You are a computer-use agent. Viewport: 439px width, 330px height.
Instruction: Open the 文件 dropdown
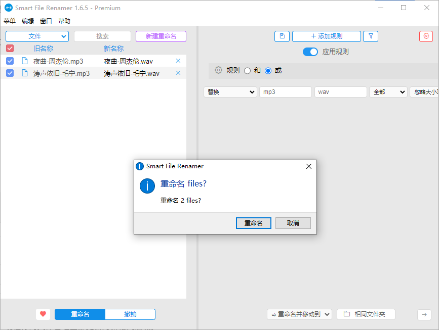tap(37, 36)
